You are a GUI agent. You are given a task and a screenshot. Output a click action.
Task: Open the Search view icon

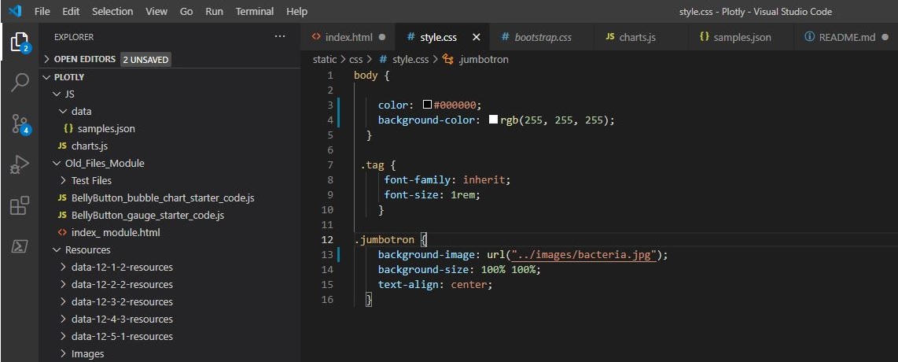click(x=20, y=82)
